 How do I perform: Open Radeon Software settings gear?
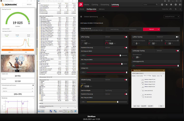[176, 5]
